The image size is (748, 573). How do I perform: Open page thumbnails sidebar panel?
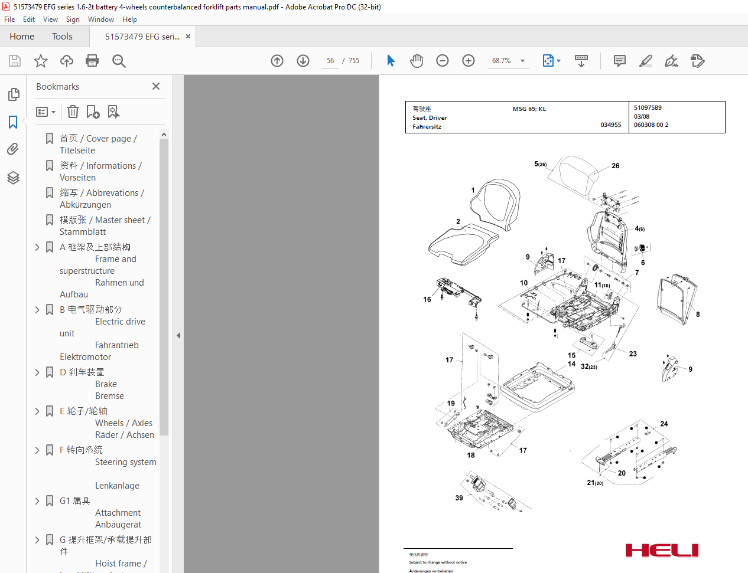pyautogui.click(x=13, y=94)
